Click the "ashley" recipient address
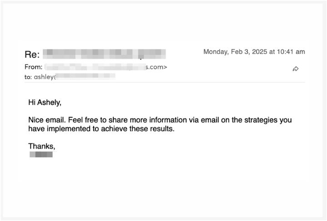The width and height of the screenshot is (327, 221). [x=44, y=77]
